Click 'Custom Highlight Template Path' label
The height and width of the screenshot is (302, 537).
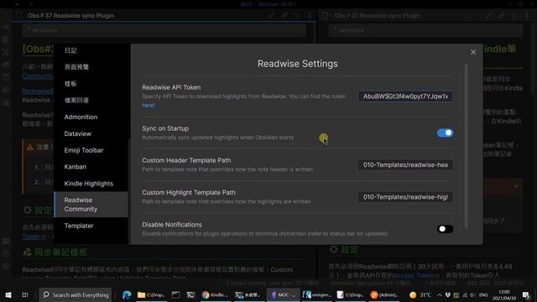coord(189,192)
